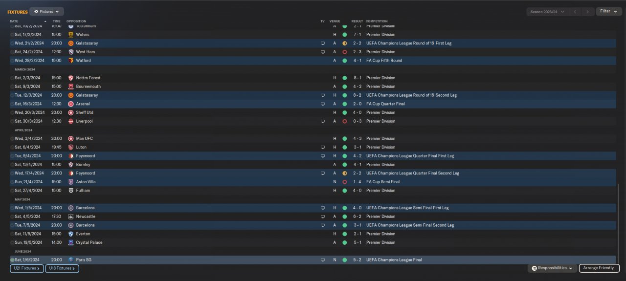626x281 pixels.
Task: Click the Arrange Friendly button
Action: click(599, 268)
